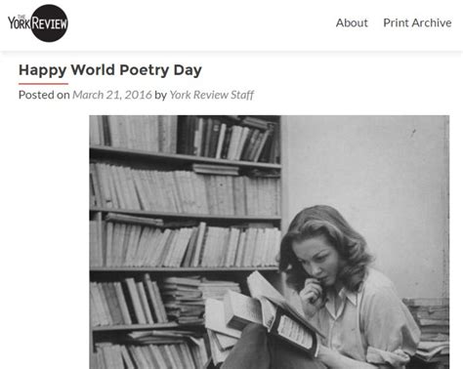The height and width of the screenshot is (369, 463).
Task: Click the 'Posted on' text label
Action: point(44,95)
